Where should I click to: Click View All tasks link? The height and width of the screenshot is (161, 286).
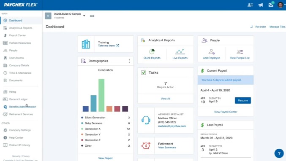pos(166,99)
